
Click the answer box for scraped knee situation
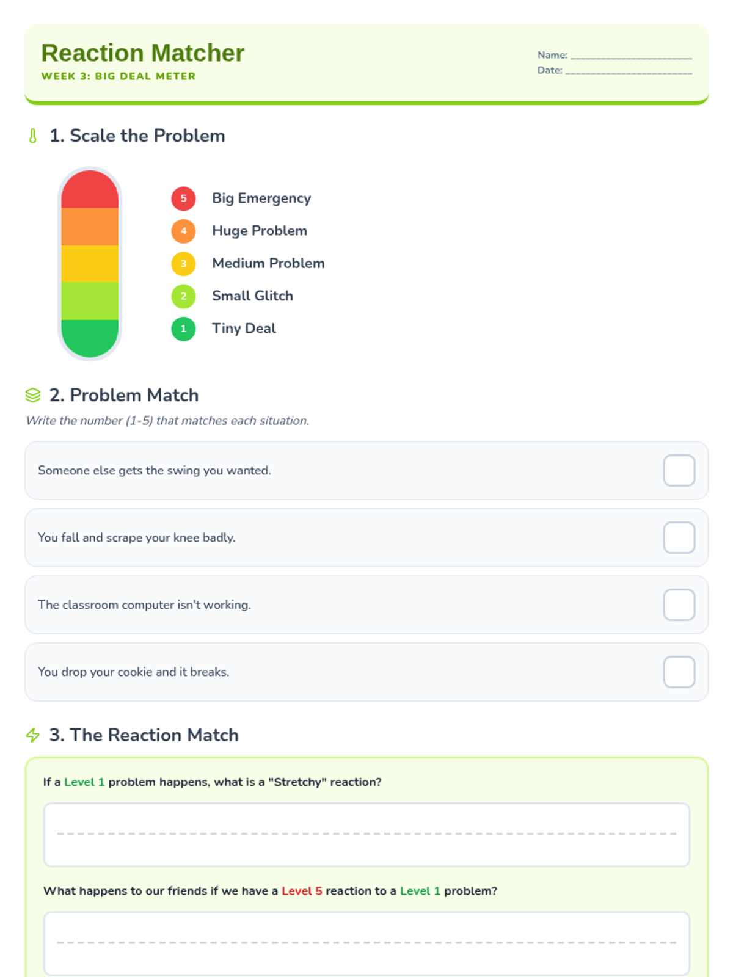pyautogui.click(x=679, y=537)
